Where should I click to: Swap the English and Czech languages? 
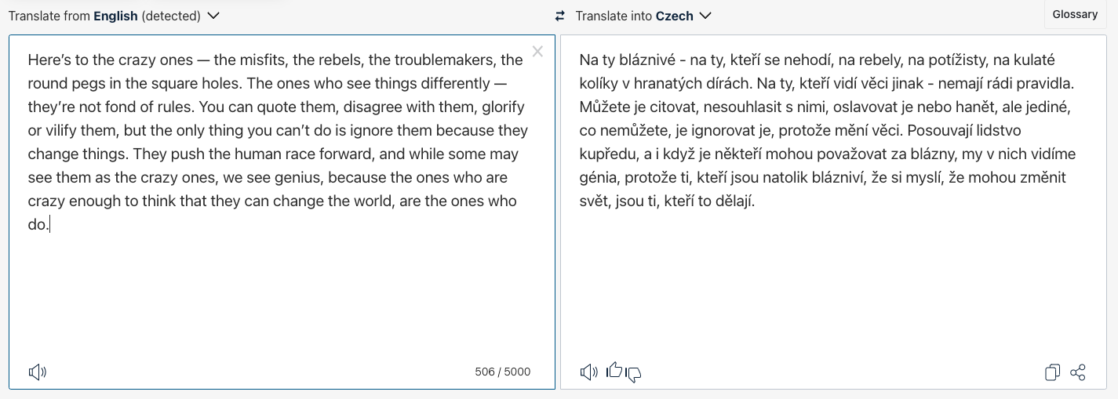coord(559,16)
